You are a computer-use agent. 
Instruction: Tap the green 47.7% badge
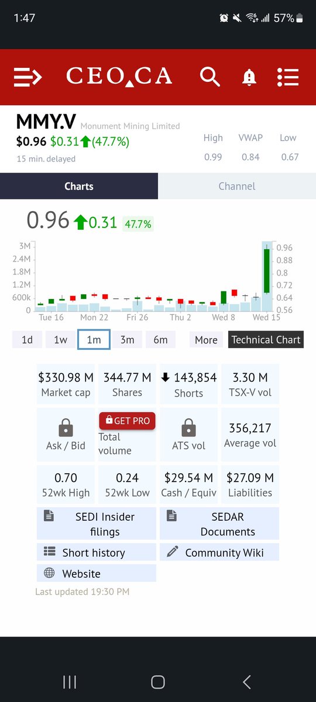[x=138, y=224]
